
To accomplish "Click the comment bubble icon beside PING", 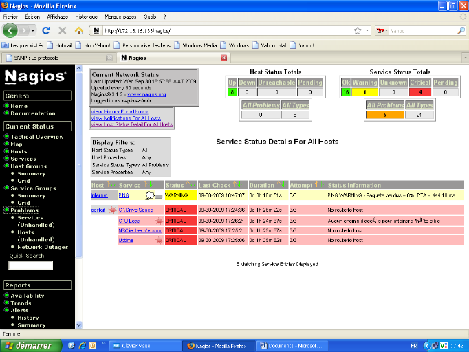I will (150, 196).
